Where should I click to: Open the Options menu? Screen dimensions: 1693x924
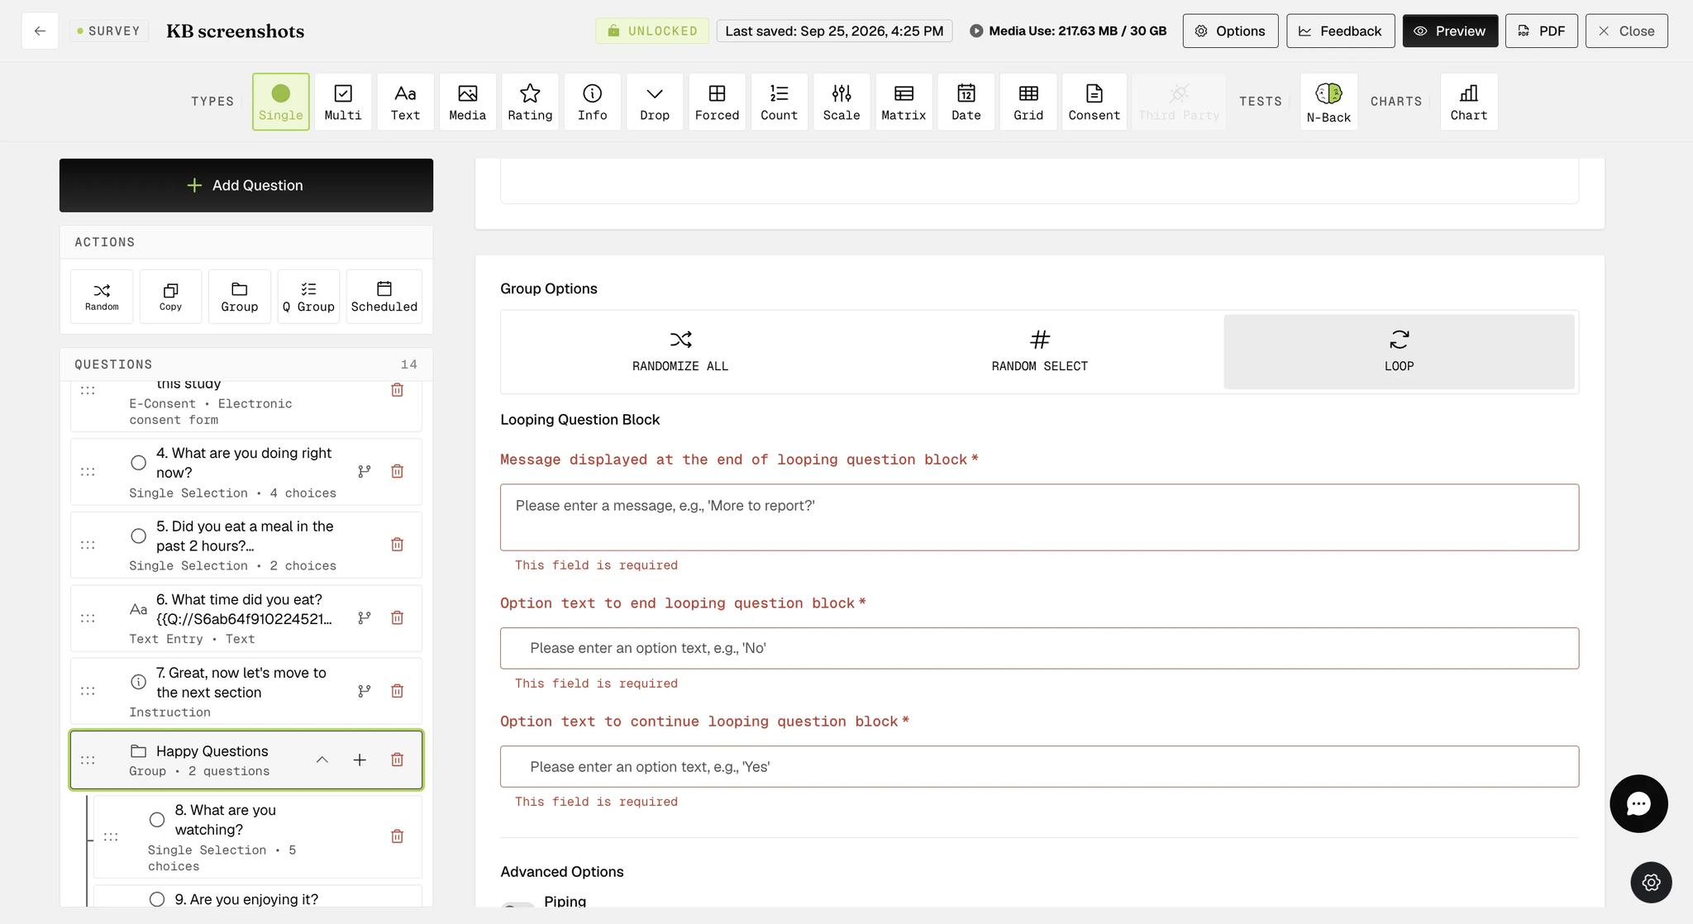pyautogui.click(x=1230, y=31)
